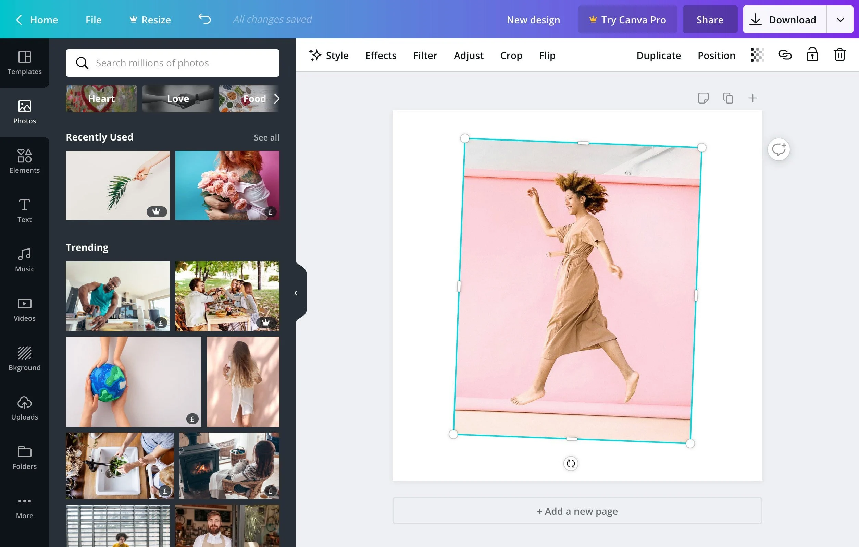Image resolution: width=859 pixels, height=547 pixels.
Task: Open the Photos menu tab
Action: pyautogui.click(x=24, y=112)
